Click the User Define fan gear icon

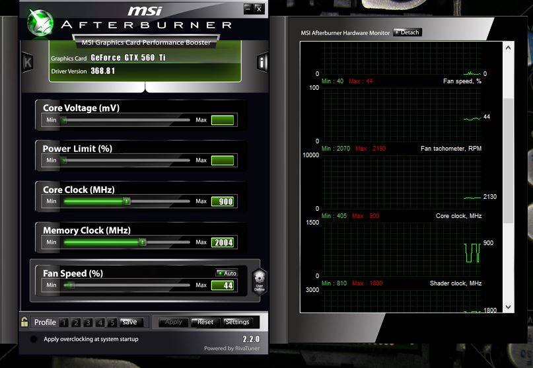pos(260,281)
